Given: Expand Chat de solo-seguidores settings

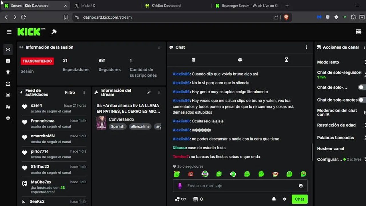Looking at the screenshot, I should click(341, 75).
